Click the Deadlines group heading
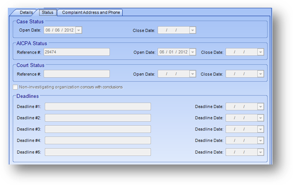Viewport: 293px width, 185px height. 28,96
